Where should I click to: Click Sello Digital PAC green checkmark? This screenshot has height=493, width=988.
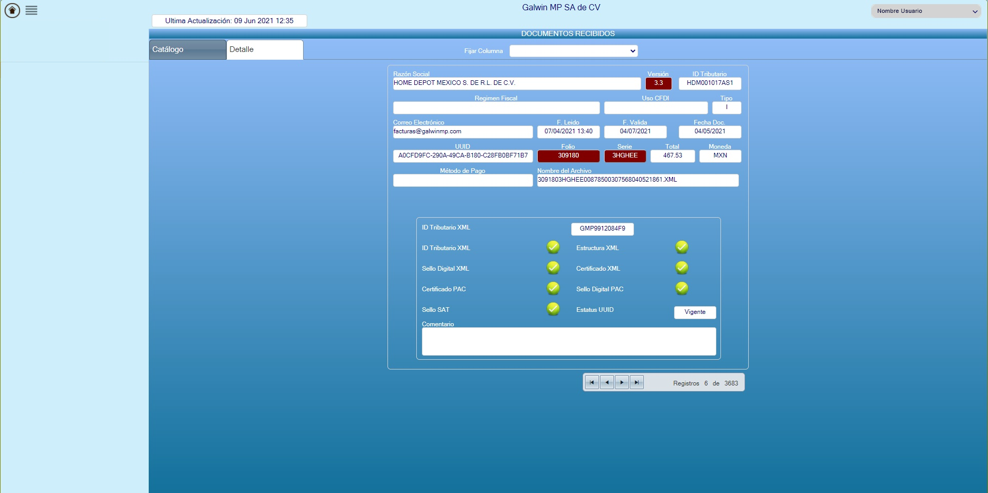[682, 288]
